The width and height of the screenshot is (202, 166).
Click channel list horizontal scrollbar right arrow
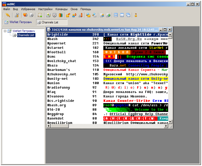click(x=166, y=126)
